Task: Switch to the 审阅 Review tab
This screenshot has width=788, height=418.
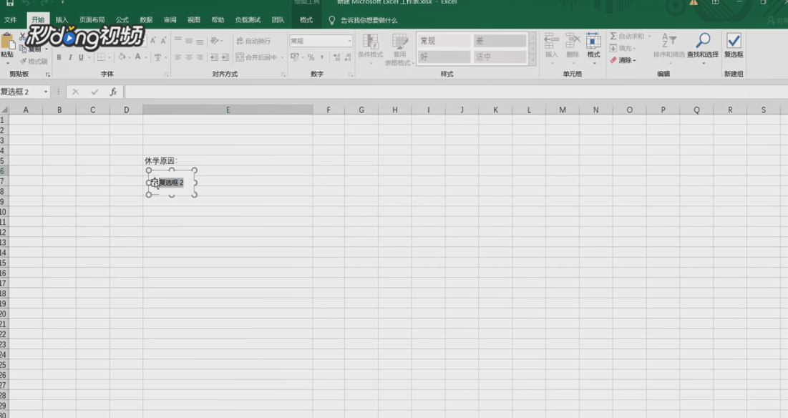Action: pyautogui.click(x=170, y=20)
